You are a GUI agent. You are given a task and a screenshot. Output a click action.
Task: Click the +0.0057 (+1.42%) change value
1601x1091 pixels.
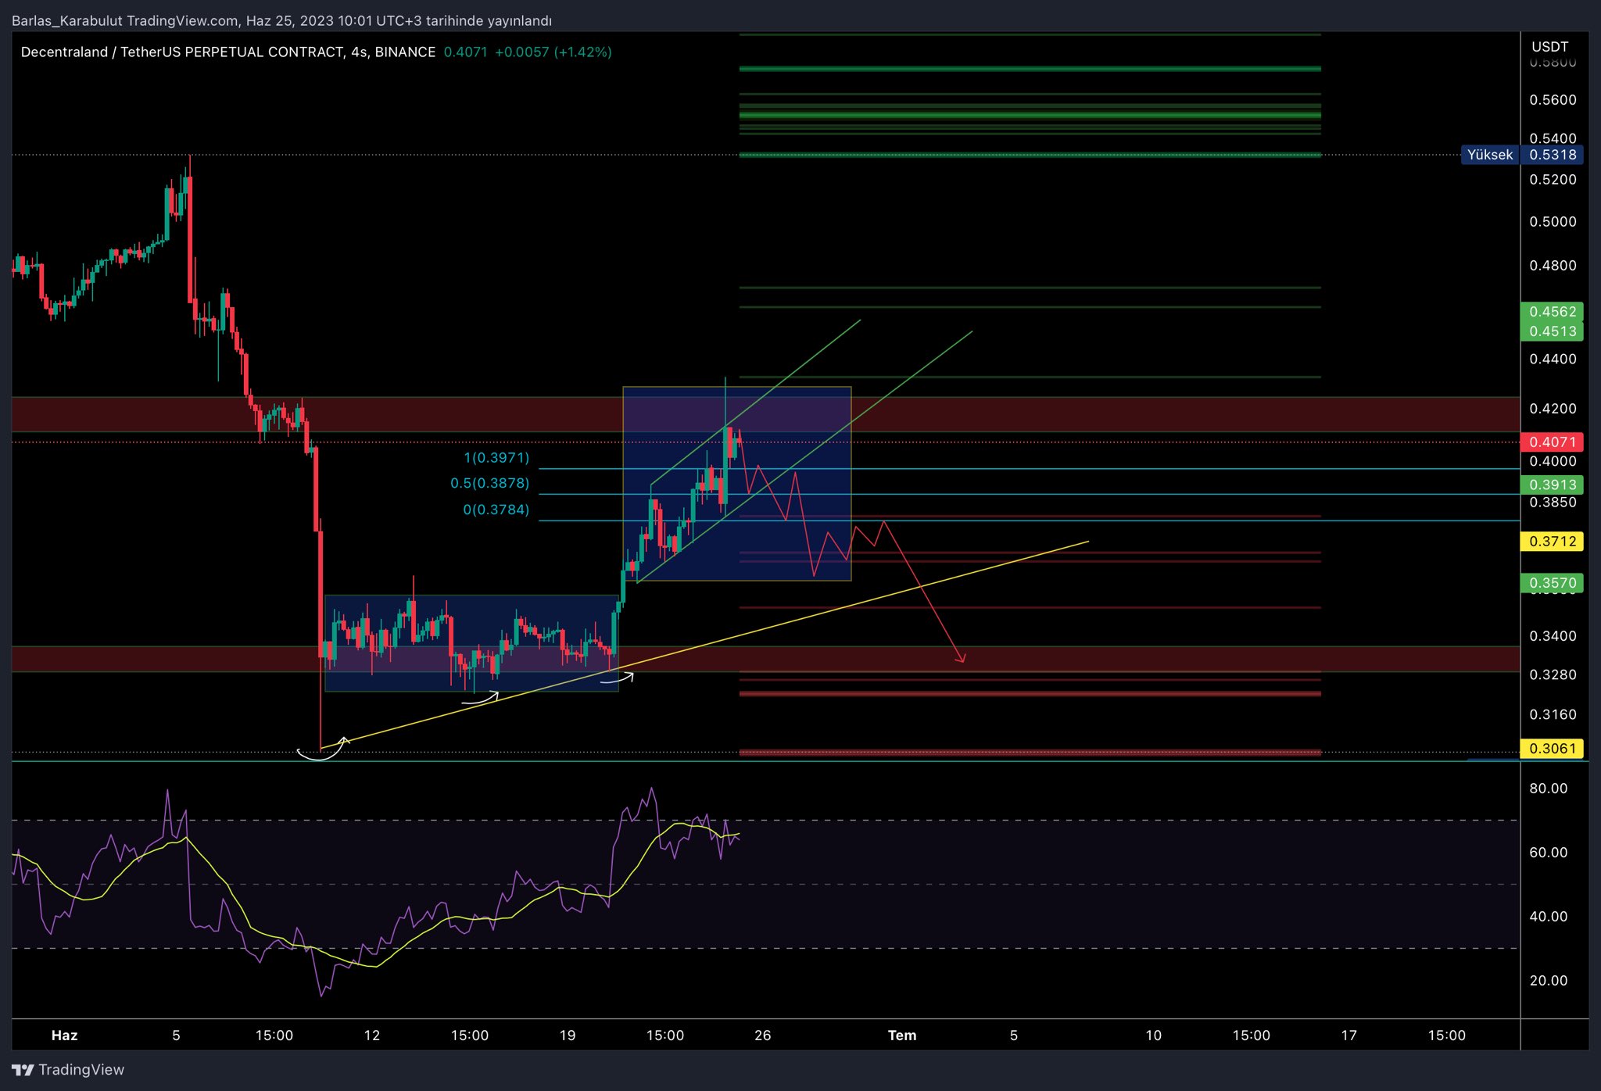[x=553, y=52]
